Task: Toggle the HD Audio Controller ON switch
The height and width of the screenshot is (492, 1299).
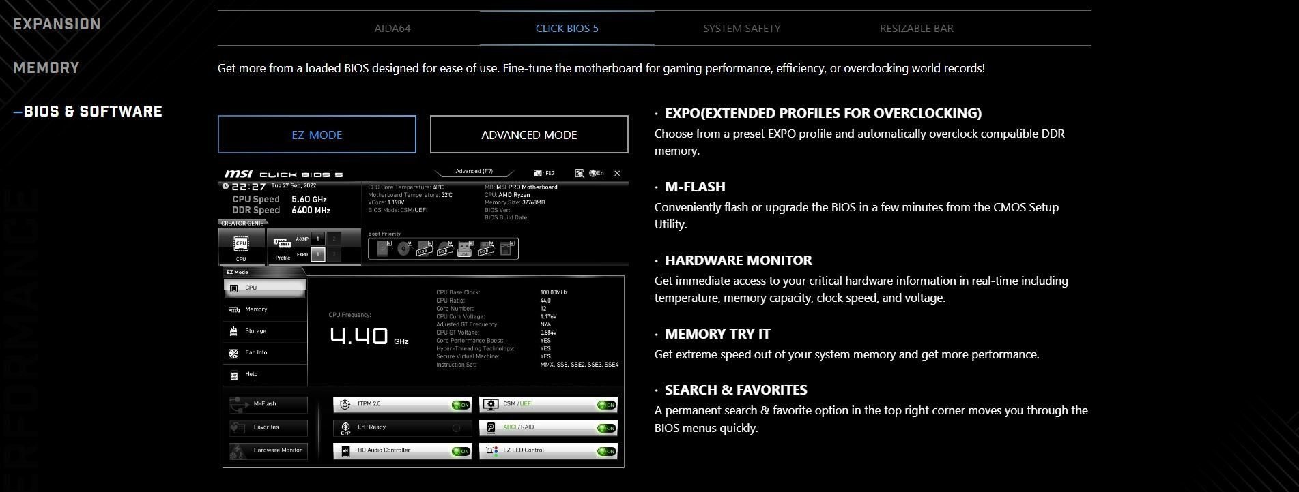Action: point(461,451)
